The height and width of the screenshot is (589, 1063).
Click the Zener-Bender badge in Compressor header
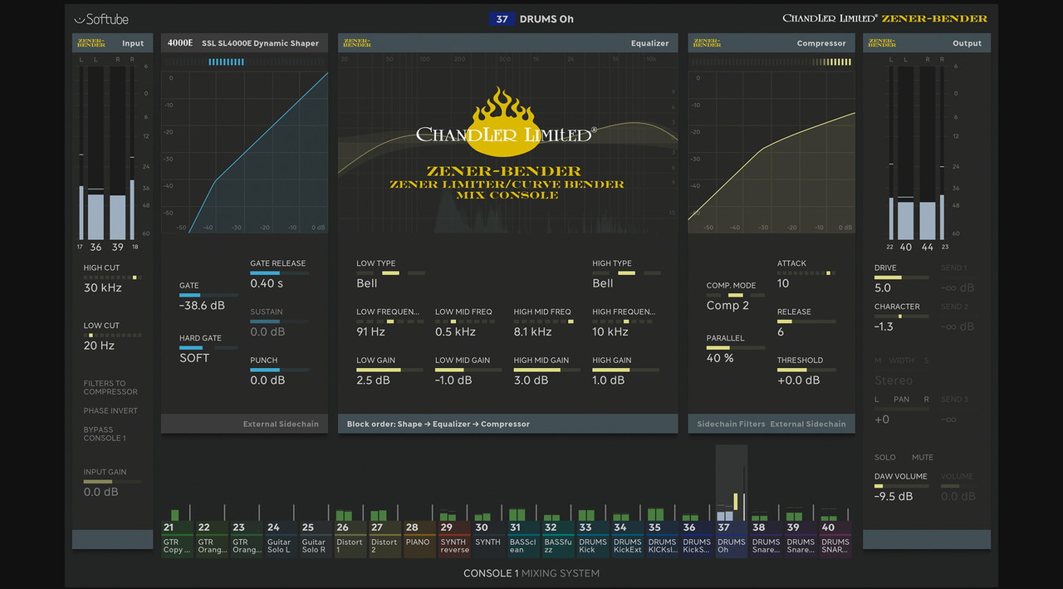(x=707, y=43)
